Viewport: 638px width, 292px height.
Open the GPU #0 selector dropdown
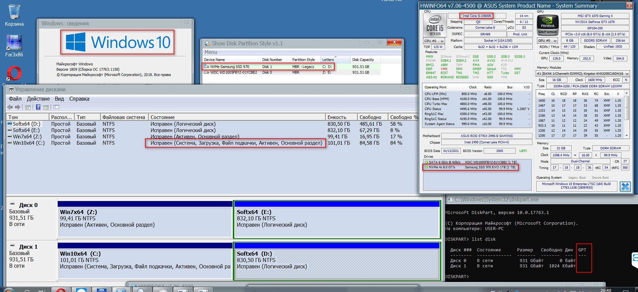click(x=547, y=41)
